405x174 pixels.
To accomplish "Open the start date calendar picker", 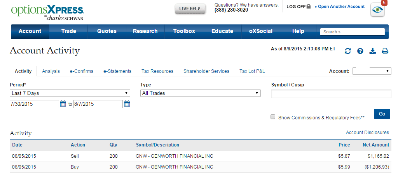I will (x=63, y=104).
